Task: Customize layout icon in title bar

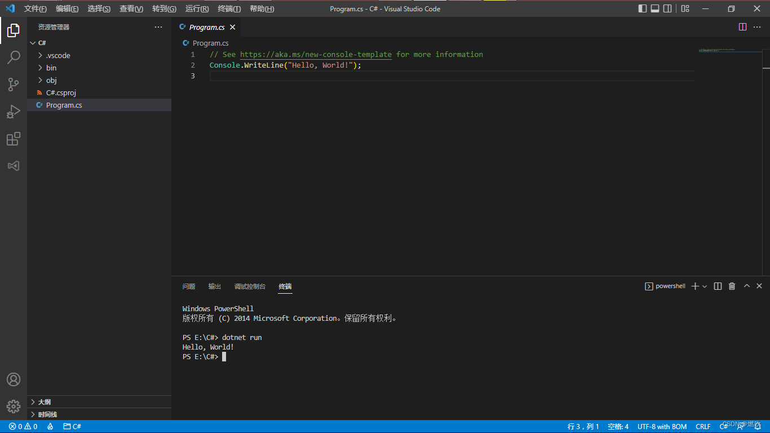Action: pos(685,8)
